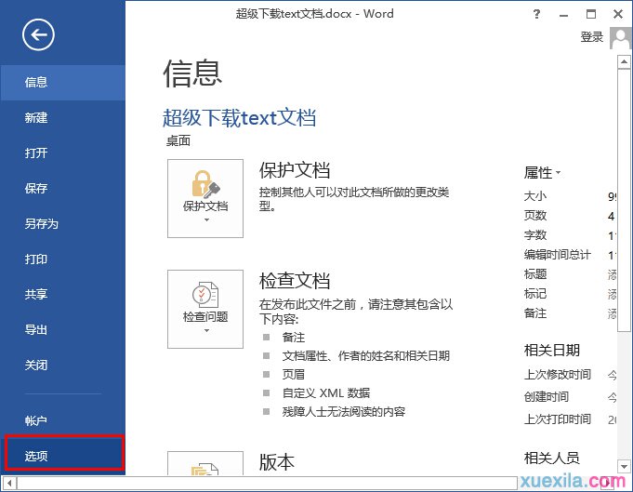Viewport: 633px width, 492px height.
Task: Click the 标题 property label
Action: pyautogui.click(x=534, y=274)
